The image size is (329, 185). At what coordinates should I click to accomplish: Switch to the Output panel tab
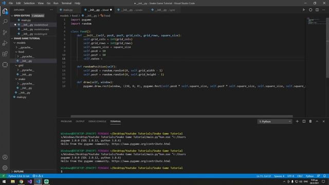(x=80, y=121)
